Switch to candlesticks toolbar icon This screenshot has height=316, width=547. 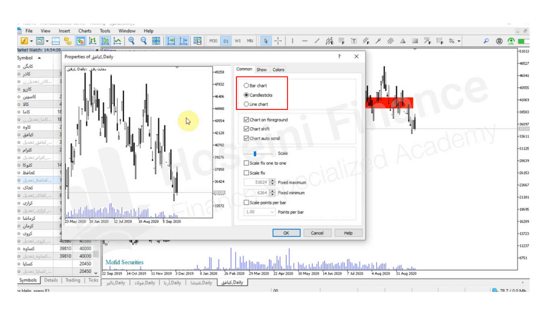[x=105, y=41]
